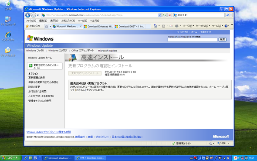Click the IE Back navigation arrow
The width and height of the screenshot is (257, 161).
[x=28, y=15]
